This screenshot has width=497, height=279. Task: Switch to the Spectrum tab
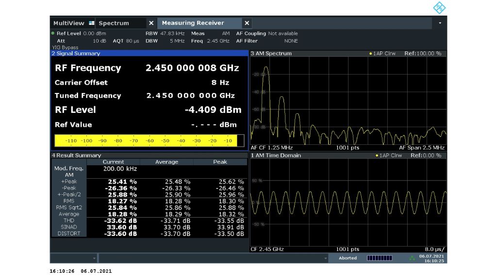pos(114,23)
